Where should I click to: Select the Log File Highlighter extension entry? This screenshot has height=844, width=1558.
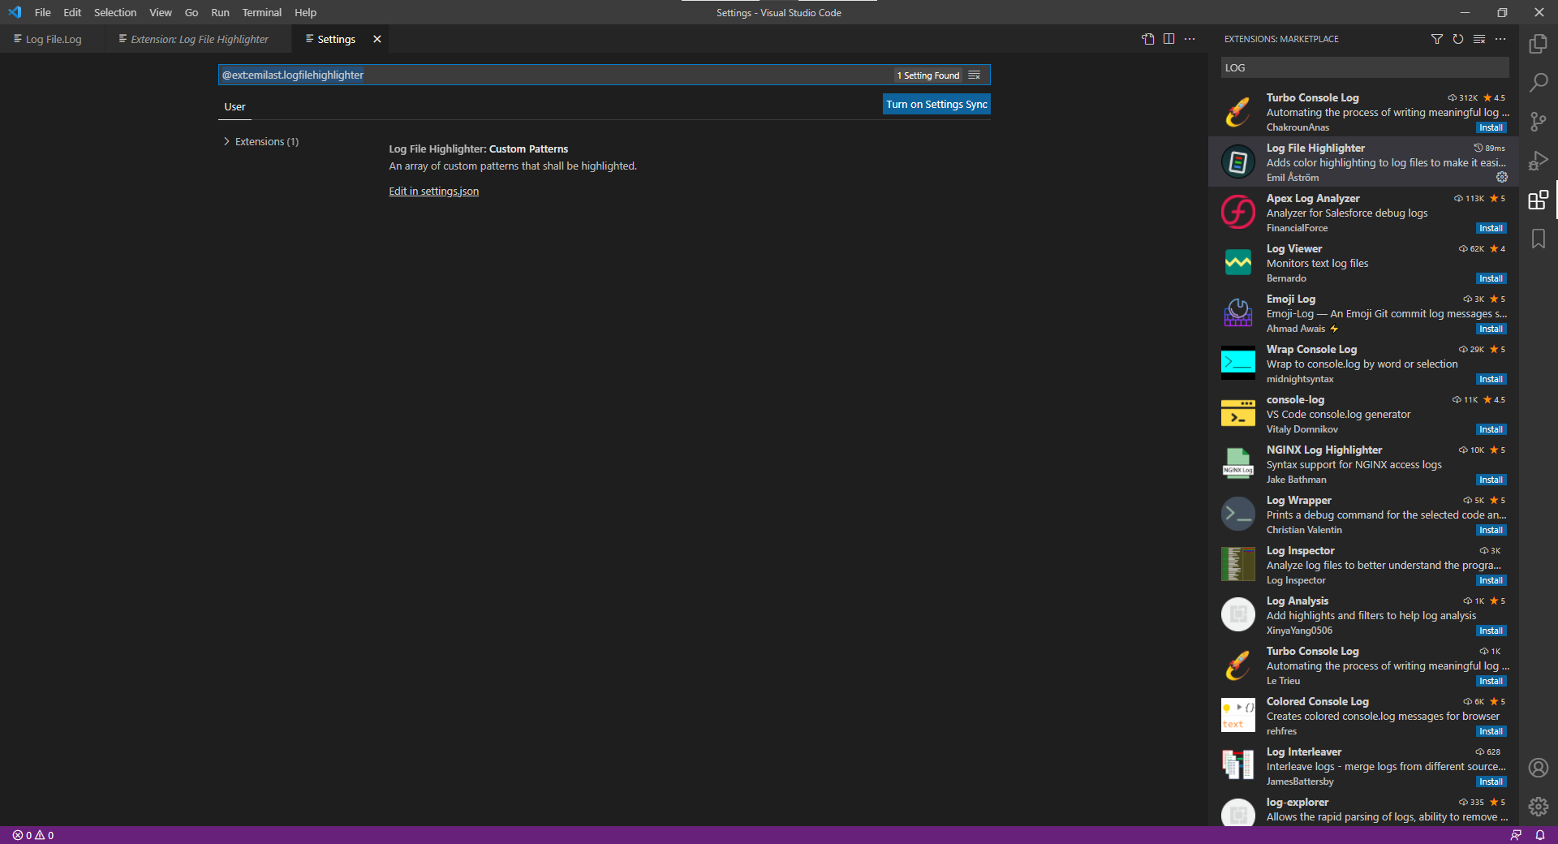point(1363,161)
